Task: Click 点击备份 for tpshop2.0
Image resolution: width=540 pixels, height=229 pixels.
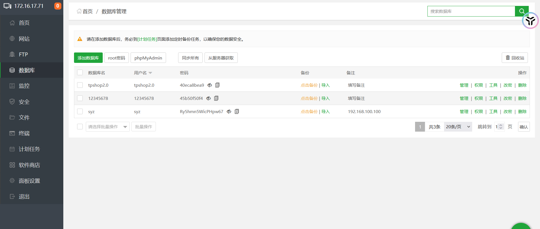Action: (309, 85)
